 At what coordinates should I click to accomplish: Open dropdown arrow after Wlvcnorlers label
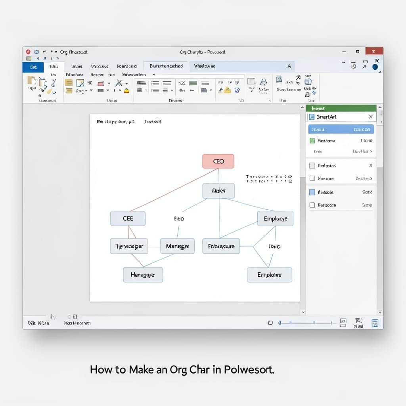pos(154,75)
